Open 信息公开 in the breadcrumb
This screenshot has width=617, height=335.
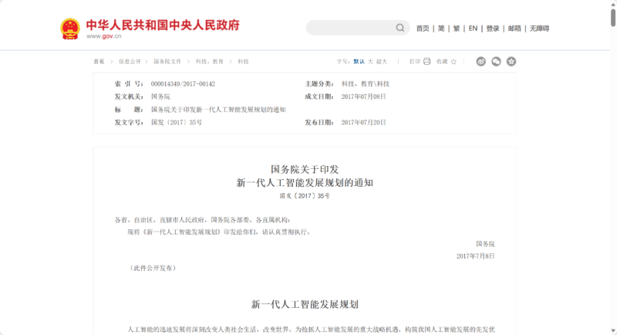coord(130,62)
